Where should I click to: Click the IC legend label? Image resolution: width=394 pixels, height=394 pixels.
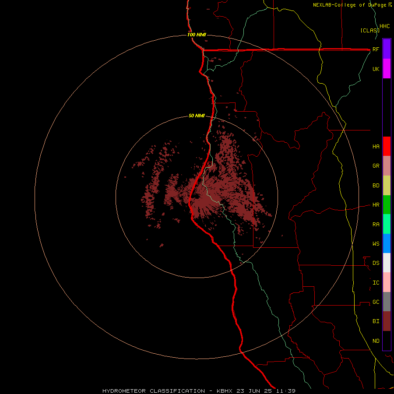376,283
